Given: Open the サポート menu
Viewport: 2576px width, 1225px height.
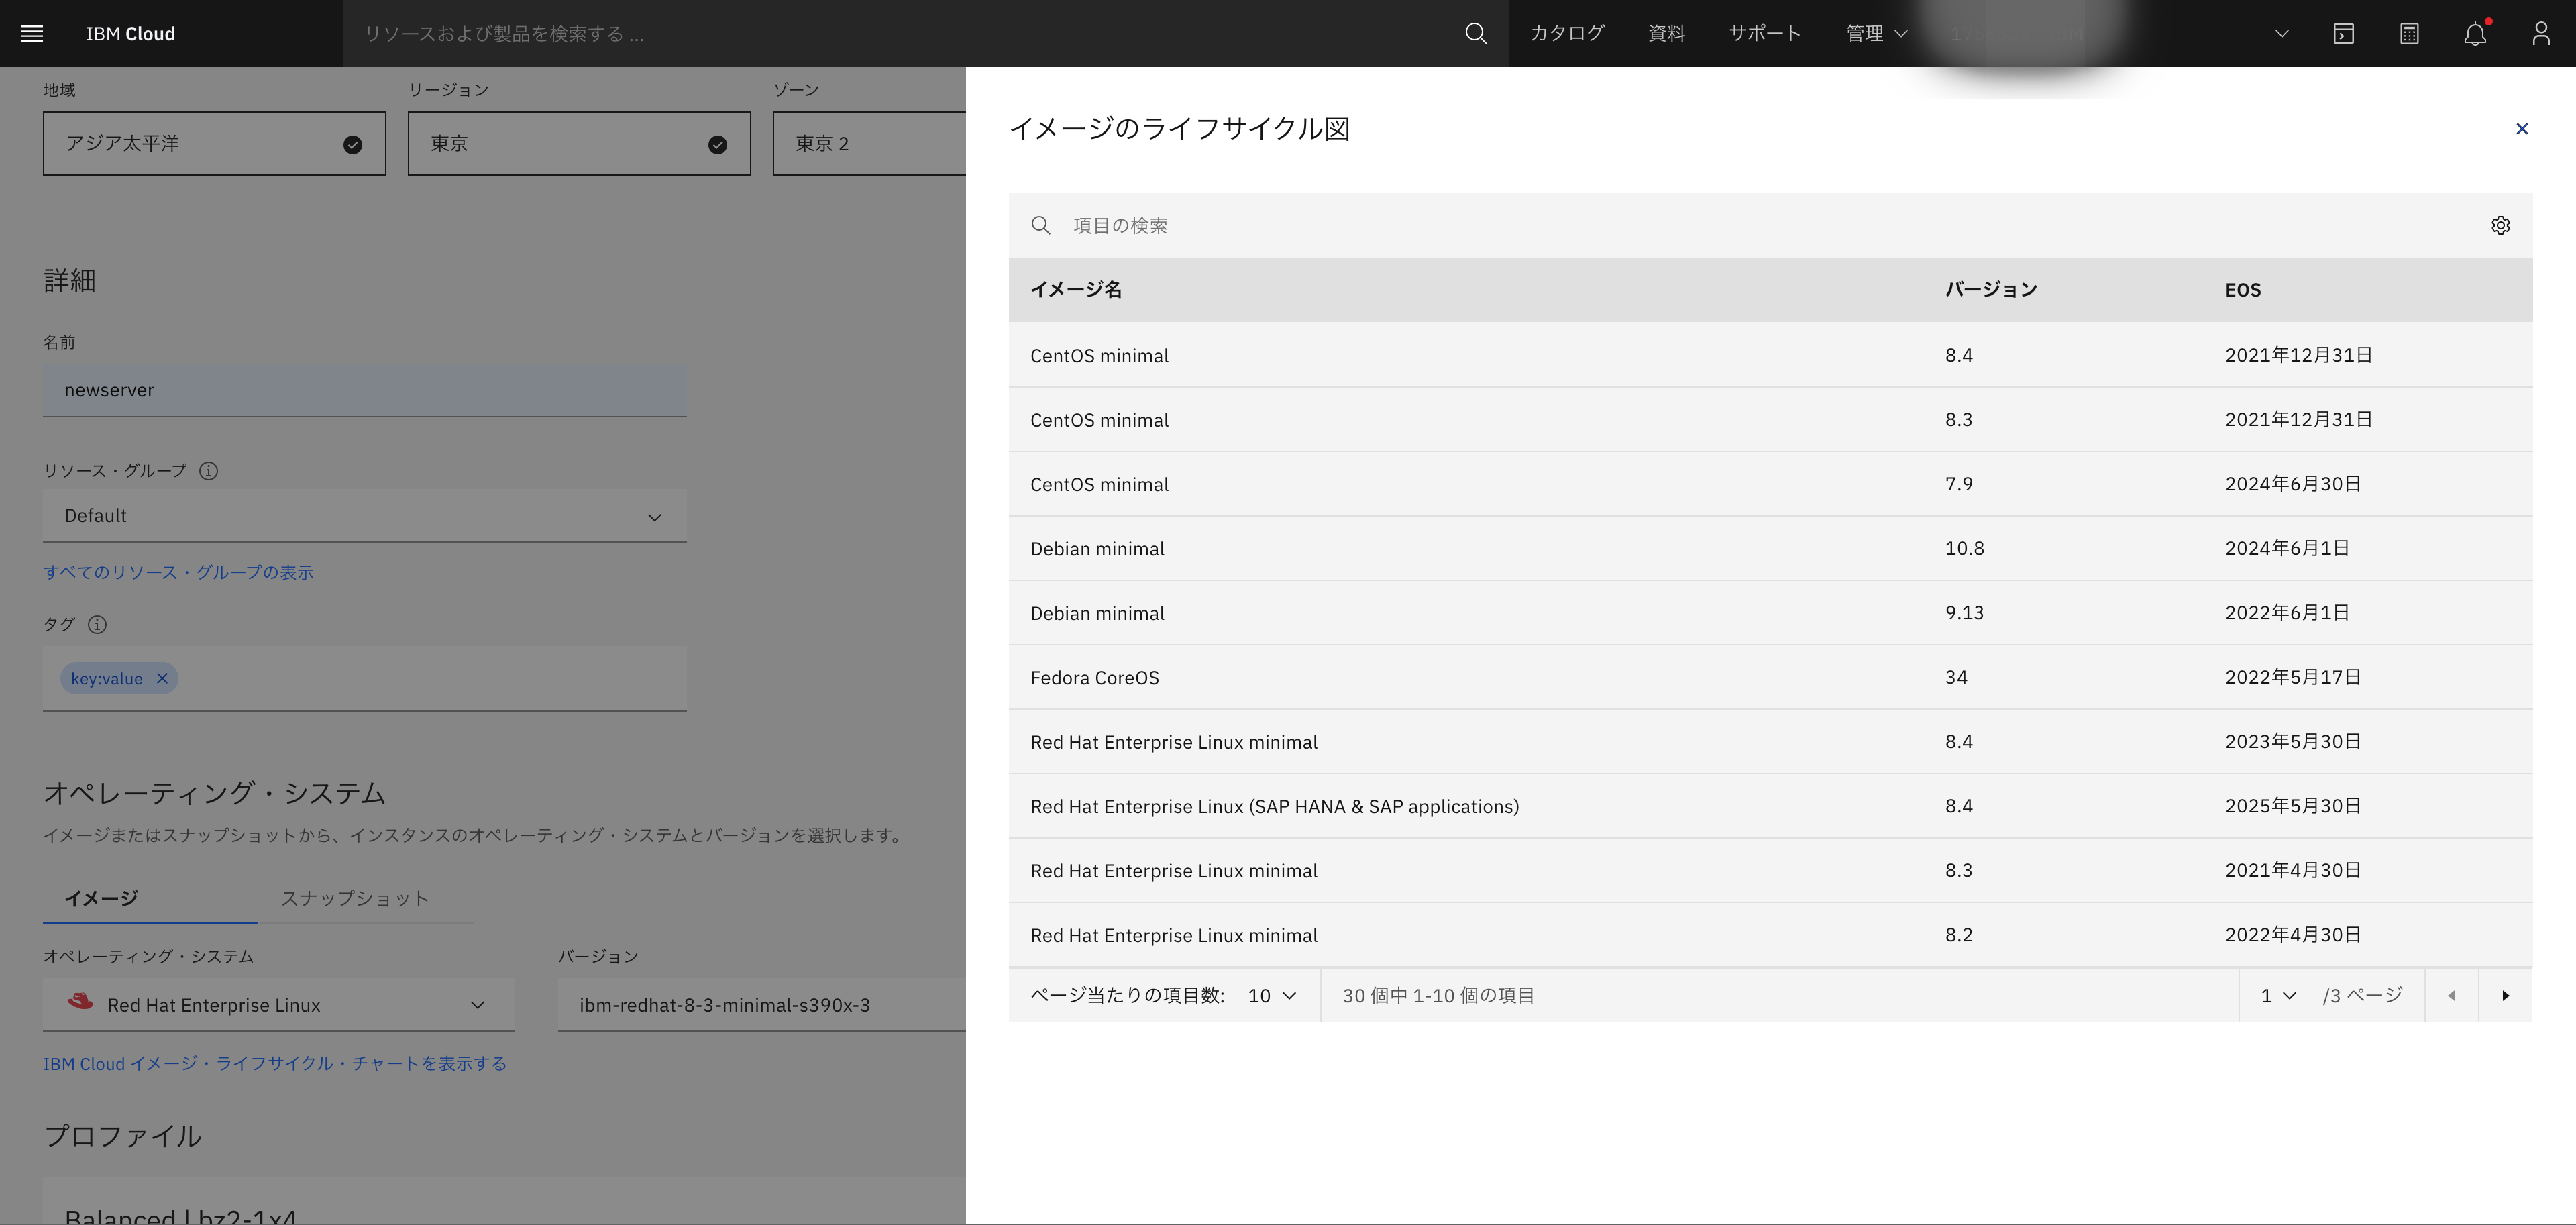Looking at the screenshot, I should click(1764, 33).
